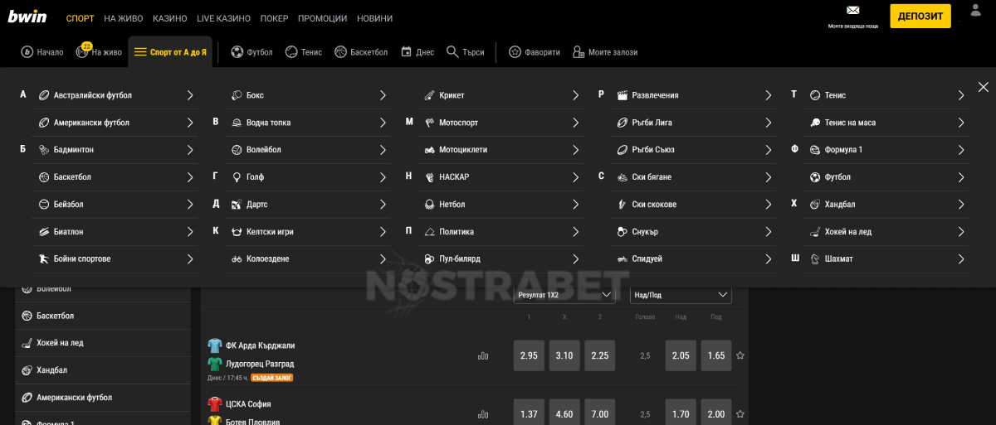This screenshot has width=996, height=425.
Task: Close the sports A-Z menu overlay
Action: [984, 87]
